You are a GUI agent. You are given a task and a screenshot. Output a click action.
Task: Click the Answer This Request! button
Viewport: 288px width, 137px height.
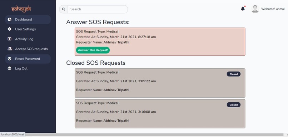93,50
